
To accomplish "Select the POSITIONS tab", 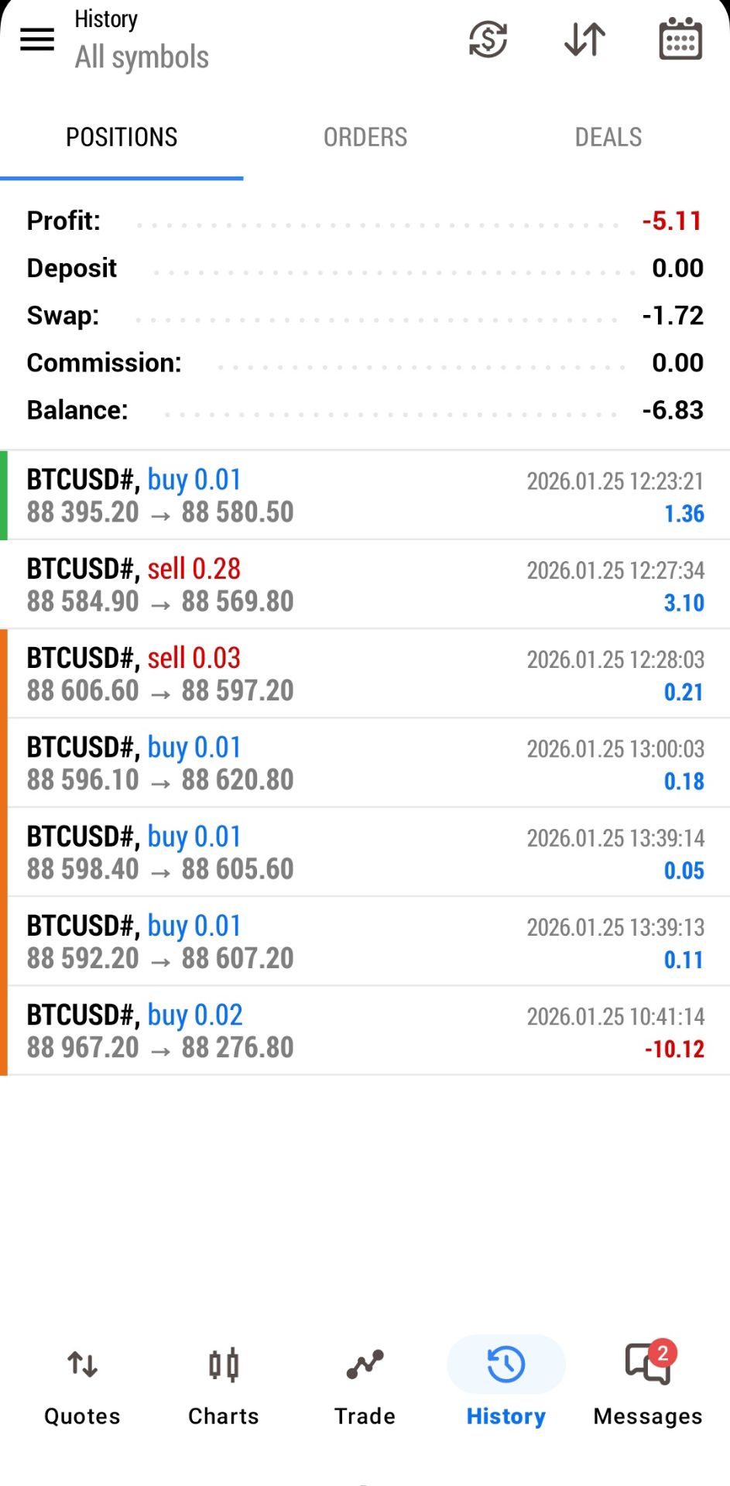I will (122, 137).
